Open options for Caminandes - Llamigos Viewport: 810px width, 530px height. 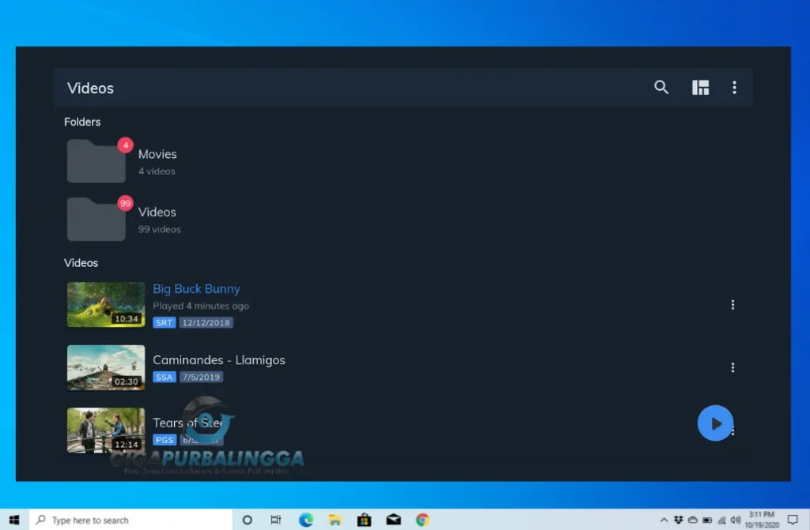[732, 367]
